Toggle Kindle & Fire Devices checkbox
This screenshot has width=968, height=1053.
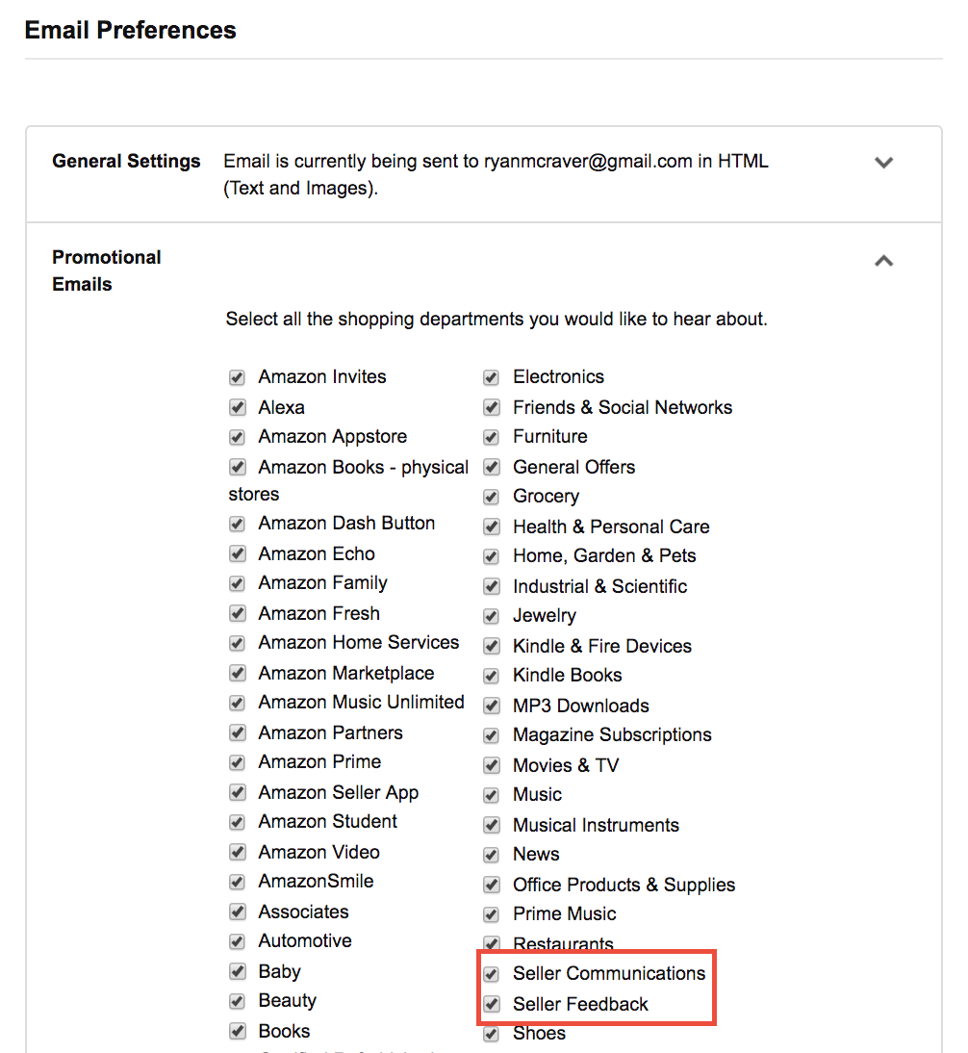(492, 646)
